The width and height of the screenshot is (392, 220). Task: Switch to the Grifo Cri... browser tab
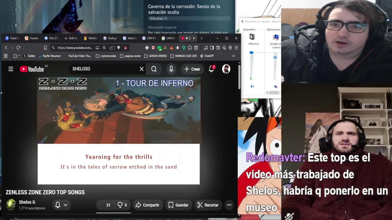tap(71, 38)
